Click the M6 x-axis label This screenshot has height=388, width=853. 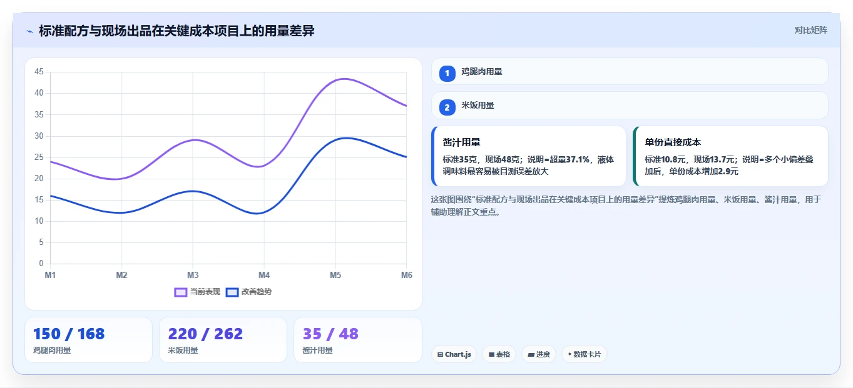click(406, 275)
